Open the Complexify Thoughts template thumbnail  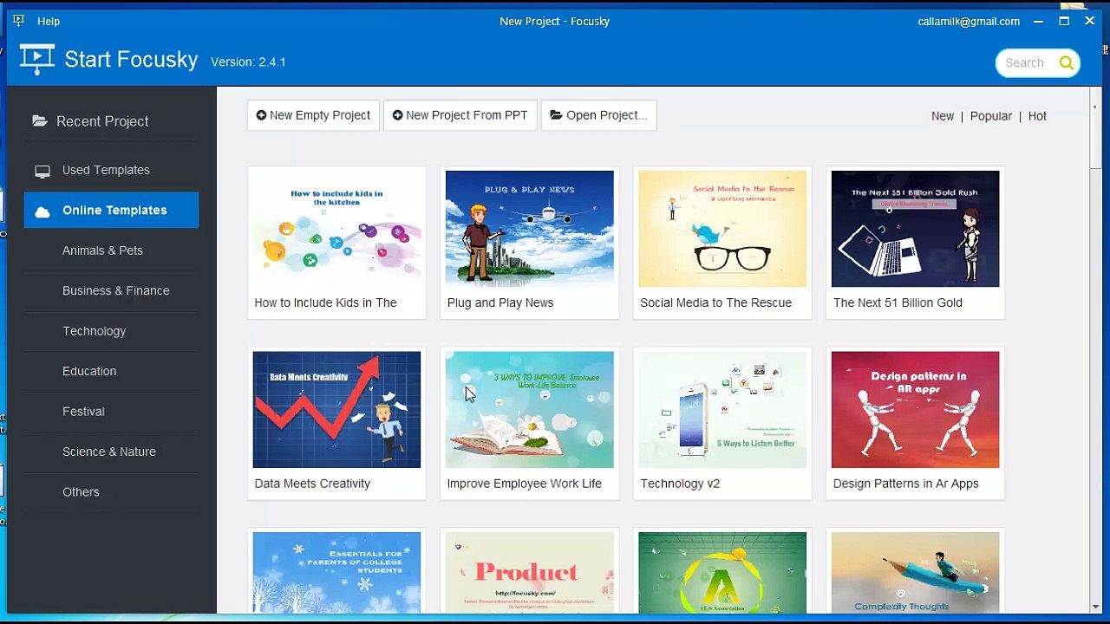(915, 573)
